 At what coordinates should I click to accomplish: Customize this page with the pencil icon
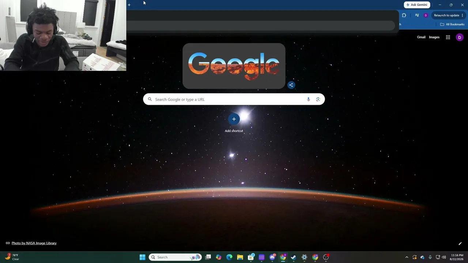tap(460, 244)
